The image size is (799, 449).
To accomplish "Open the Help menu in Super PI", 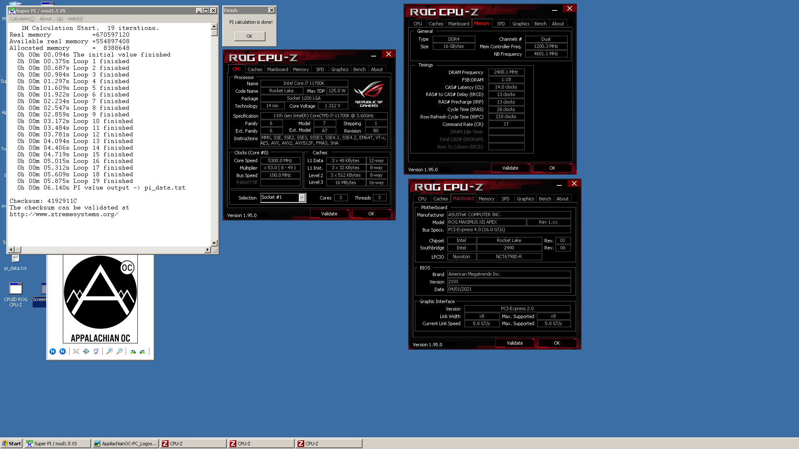I will pos(75,19).
